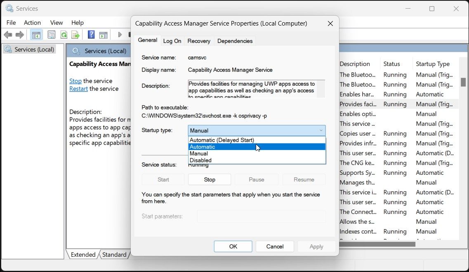Open the File menu

[x=11, y=22]
